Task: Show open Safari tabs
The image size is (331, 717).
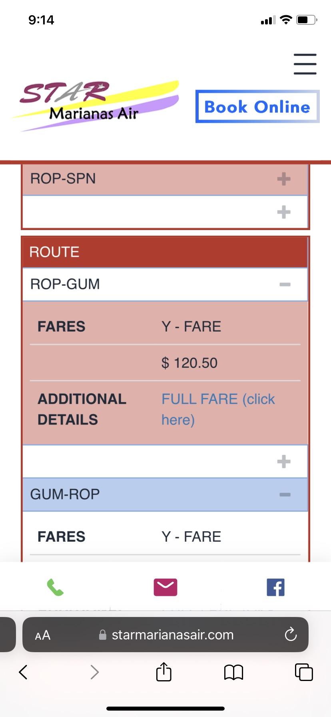Action: (x=304, y=672)
